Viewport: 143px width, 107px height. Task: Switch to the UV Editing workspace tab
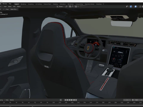point(38,4)
